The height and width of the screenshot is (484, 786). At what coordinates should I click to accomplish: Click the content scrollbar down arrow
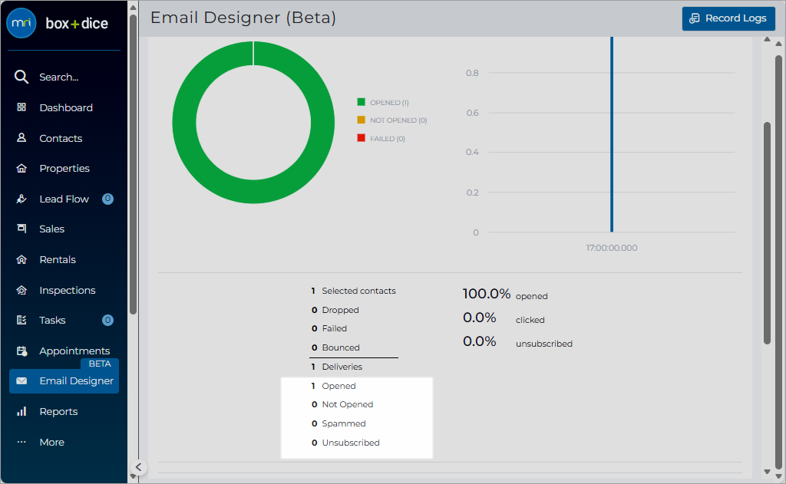(x=767, y=472)
